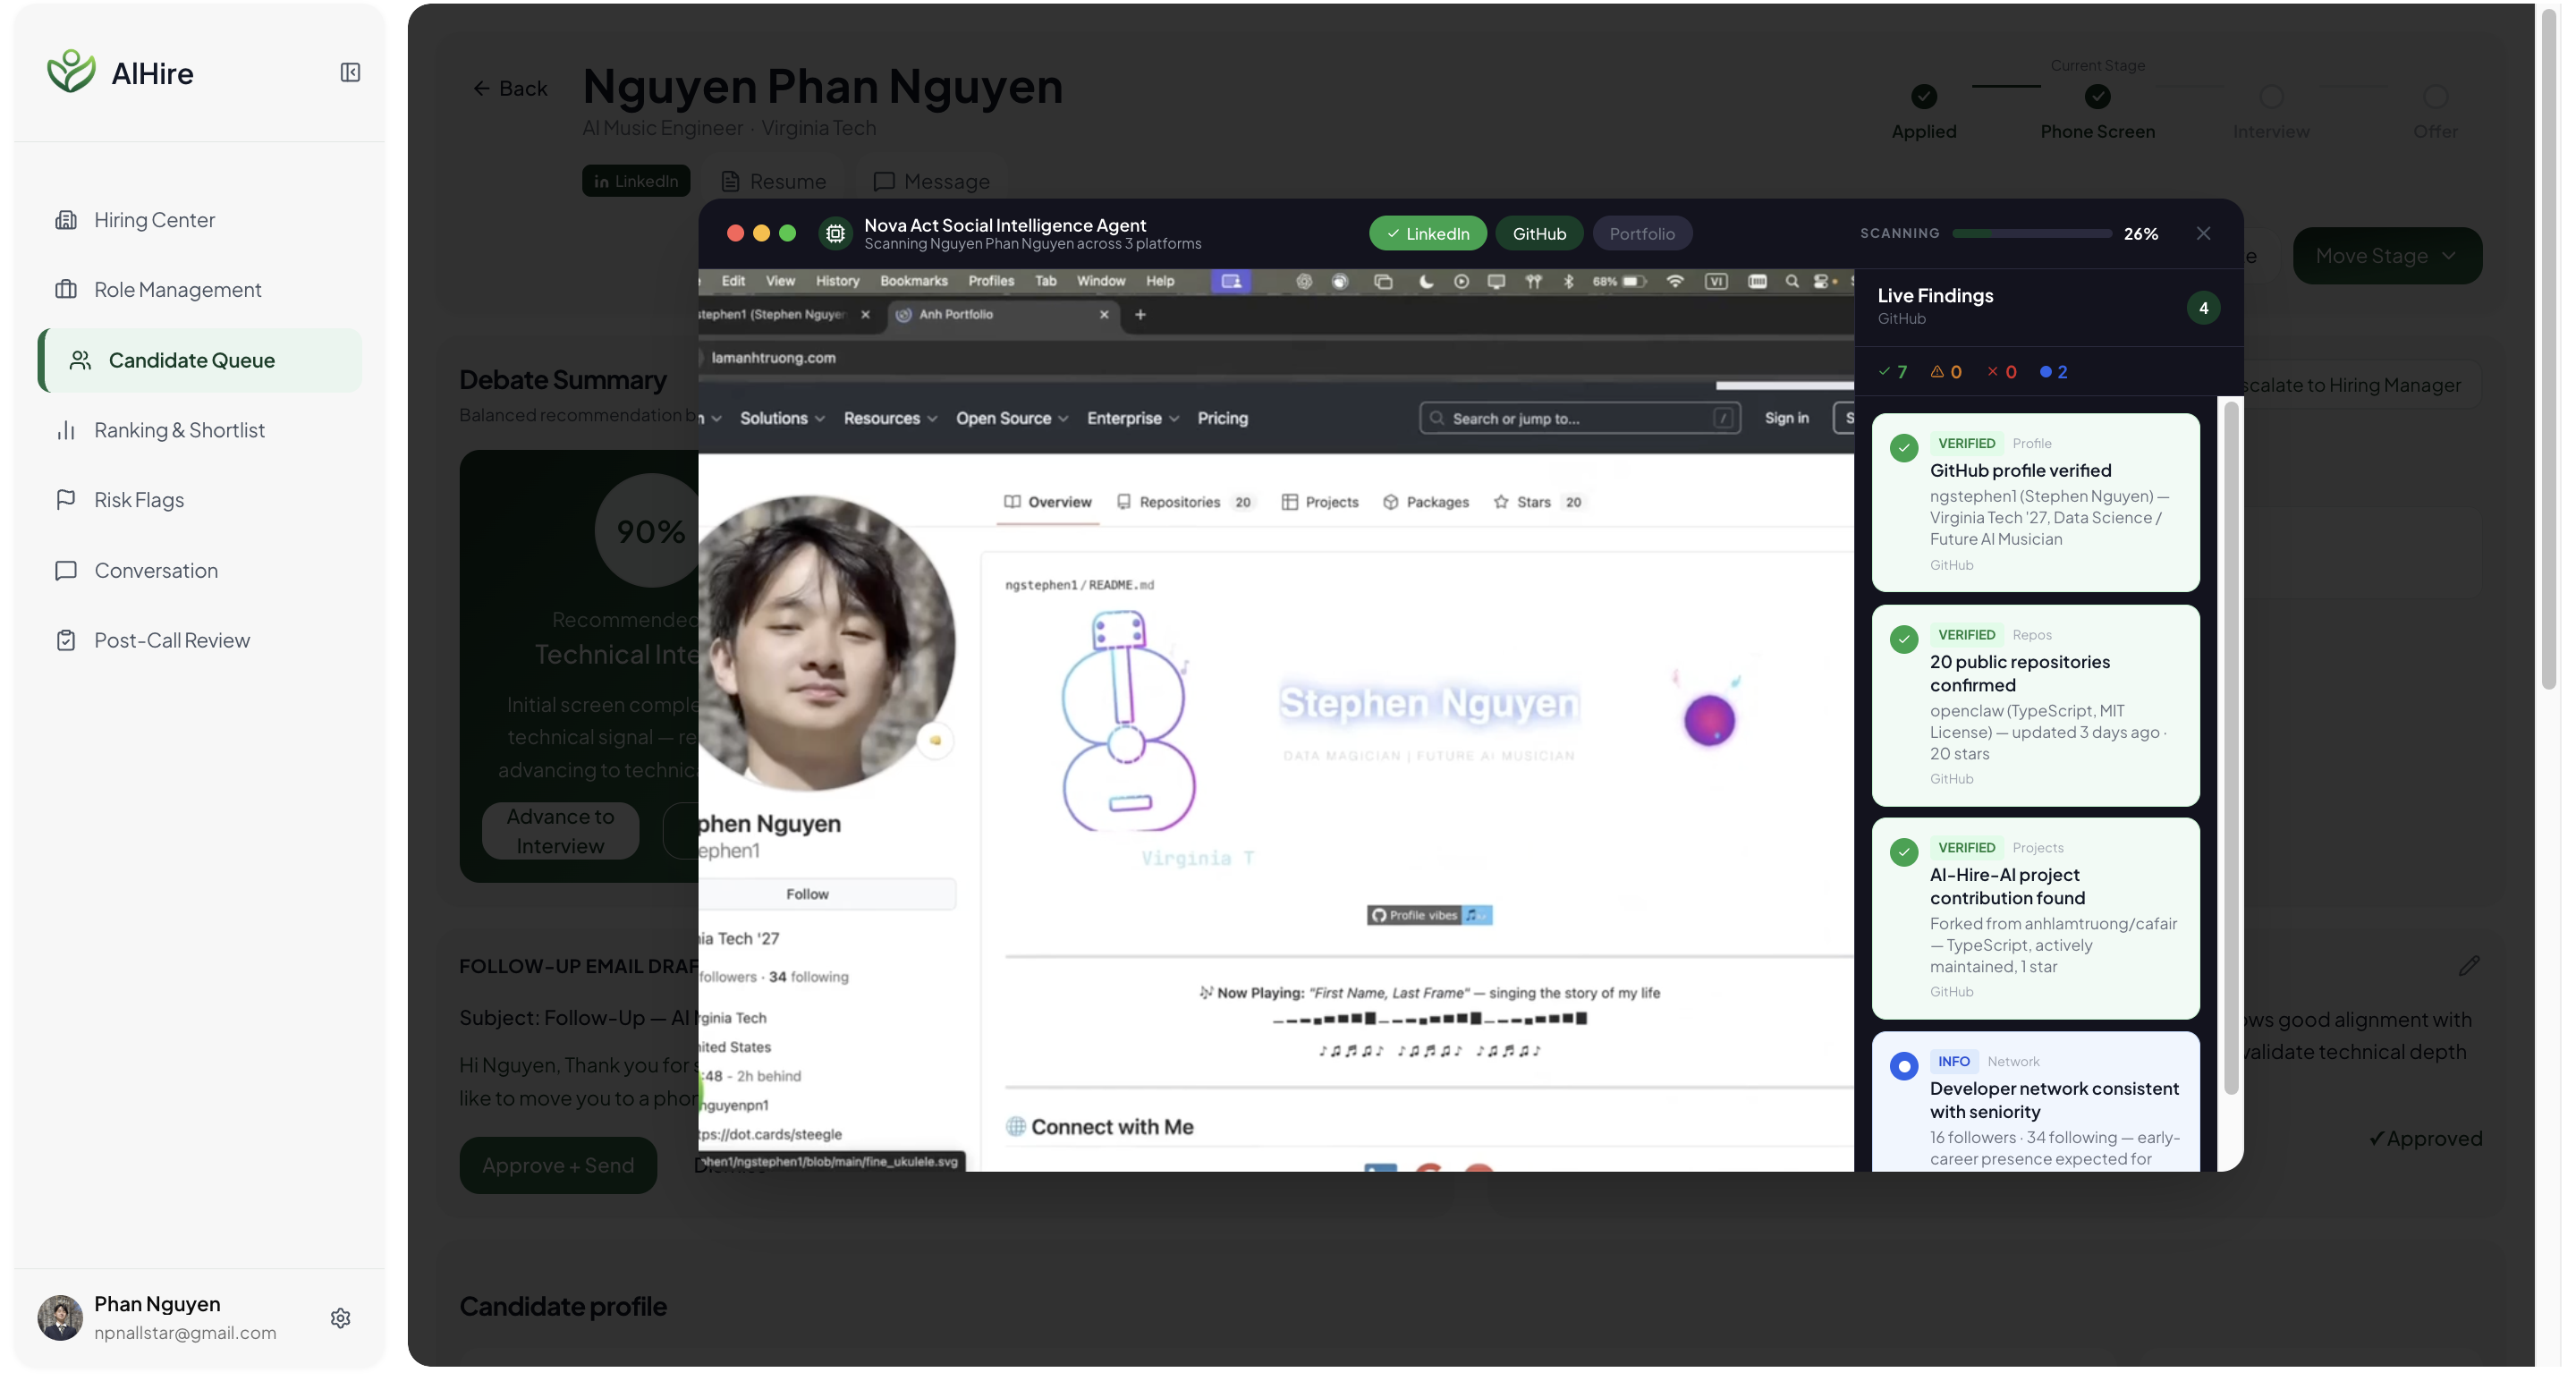Click the Hiring Center building icon

point(66,220)
